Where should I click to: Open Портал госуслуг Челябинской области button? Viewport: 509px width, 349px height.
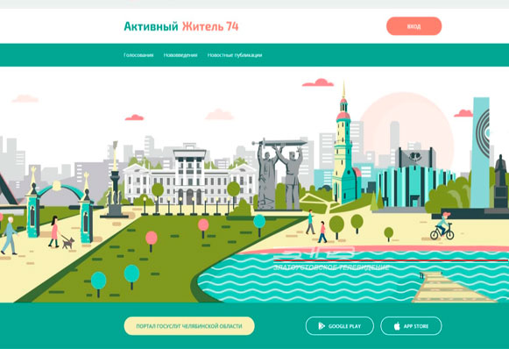coord(189,326)
